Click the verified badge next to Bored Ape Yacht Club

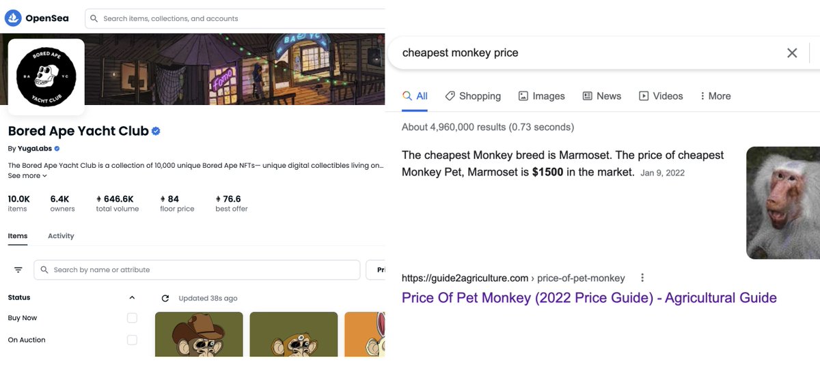(156, 131)
